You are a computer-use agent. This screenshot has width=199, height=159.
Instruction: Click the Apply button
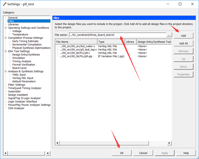tap(165, 153)
